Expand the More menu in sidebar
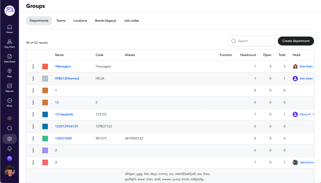The width and height of the screenshot is (321, 183). coord(9,102)
